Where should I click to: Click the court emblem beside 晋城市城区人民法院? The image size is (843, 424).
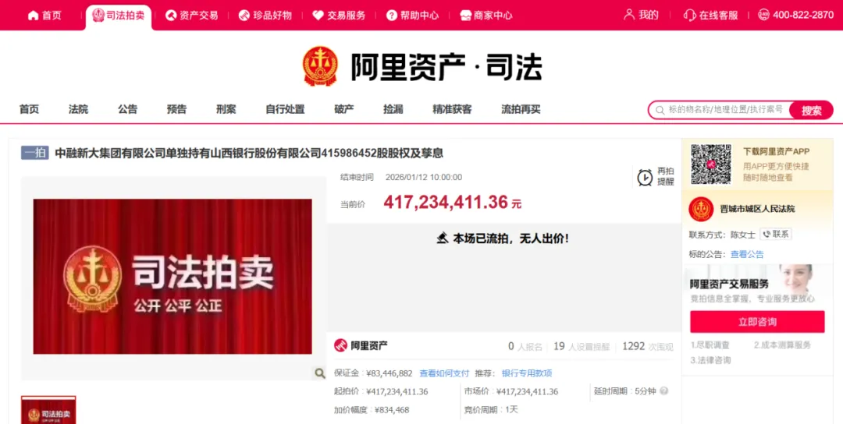point(701,209)
